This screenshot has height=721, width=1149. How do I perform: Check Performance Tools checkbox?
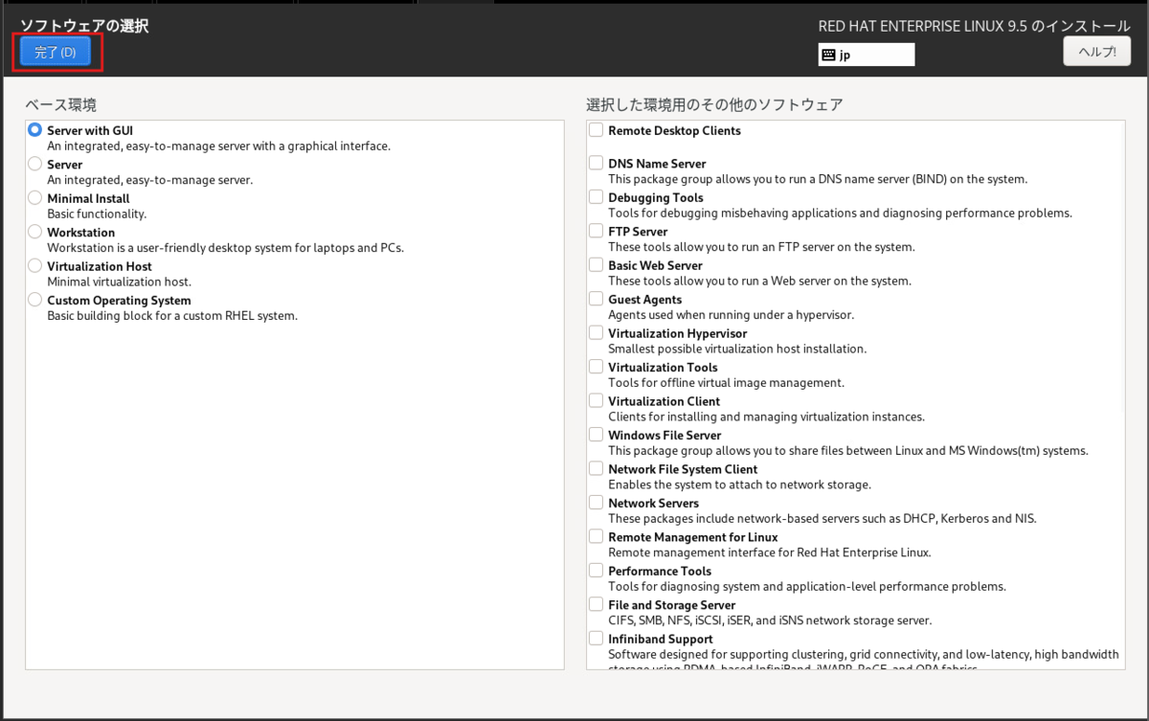pyautogui.click(x=596, y=571)
